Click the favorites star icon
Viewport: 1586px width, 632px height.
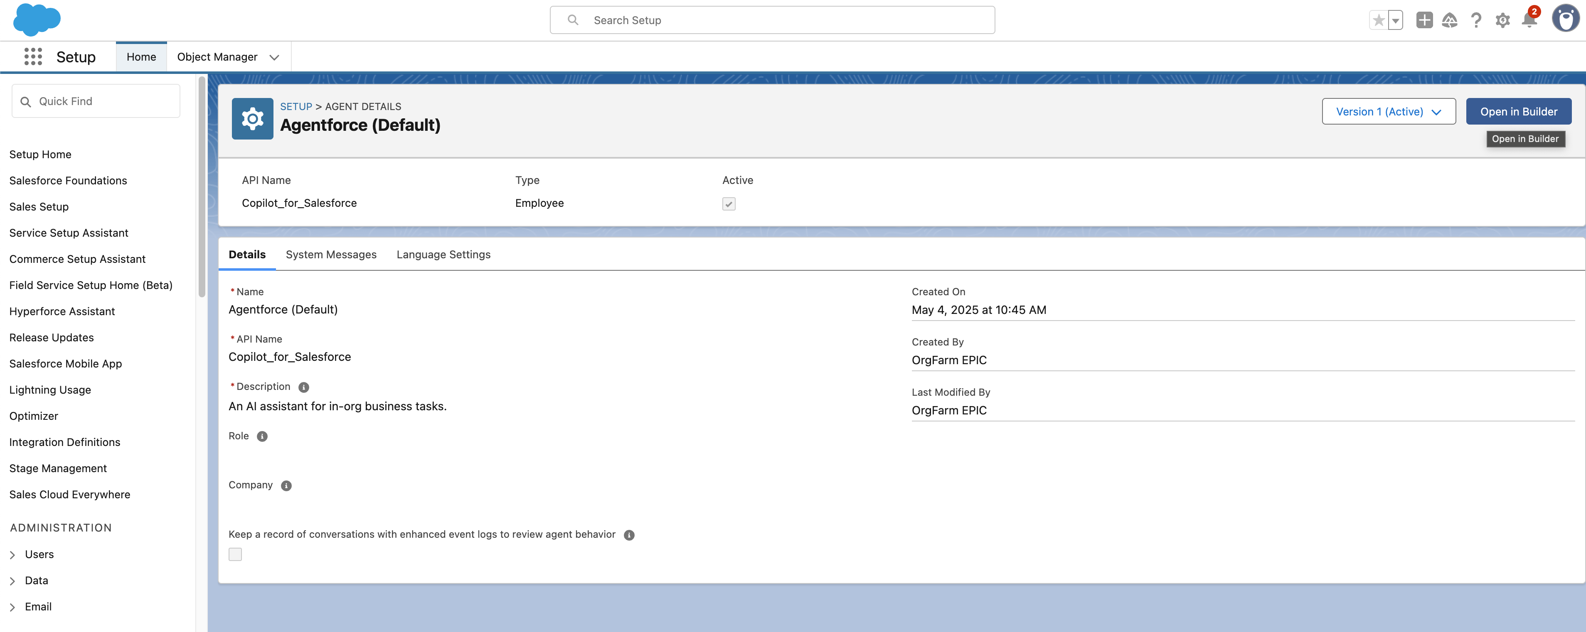1379,20
